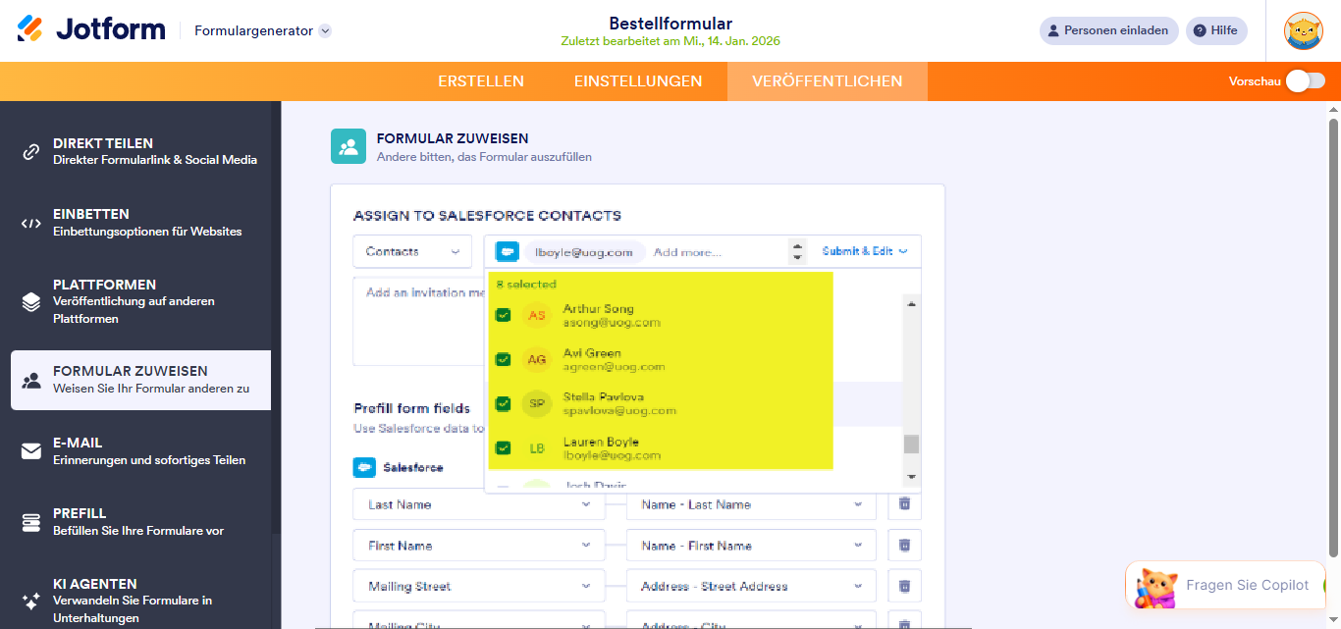The image size is (1341, 629).
Task: Uncheck Arthur Song checkbox
Action: [x=503, y=315]
